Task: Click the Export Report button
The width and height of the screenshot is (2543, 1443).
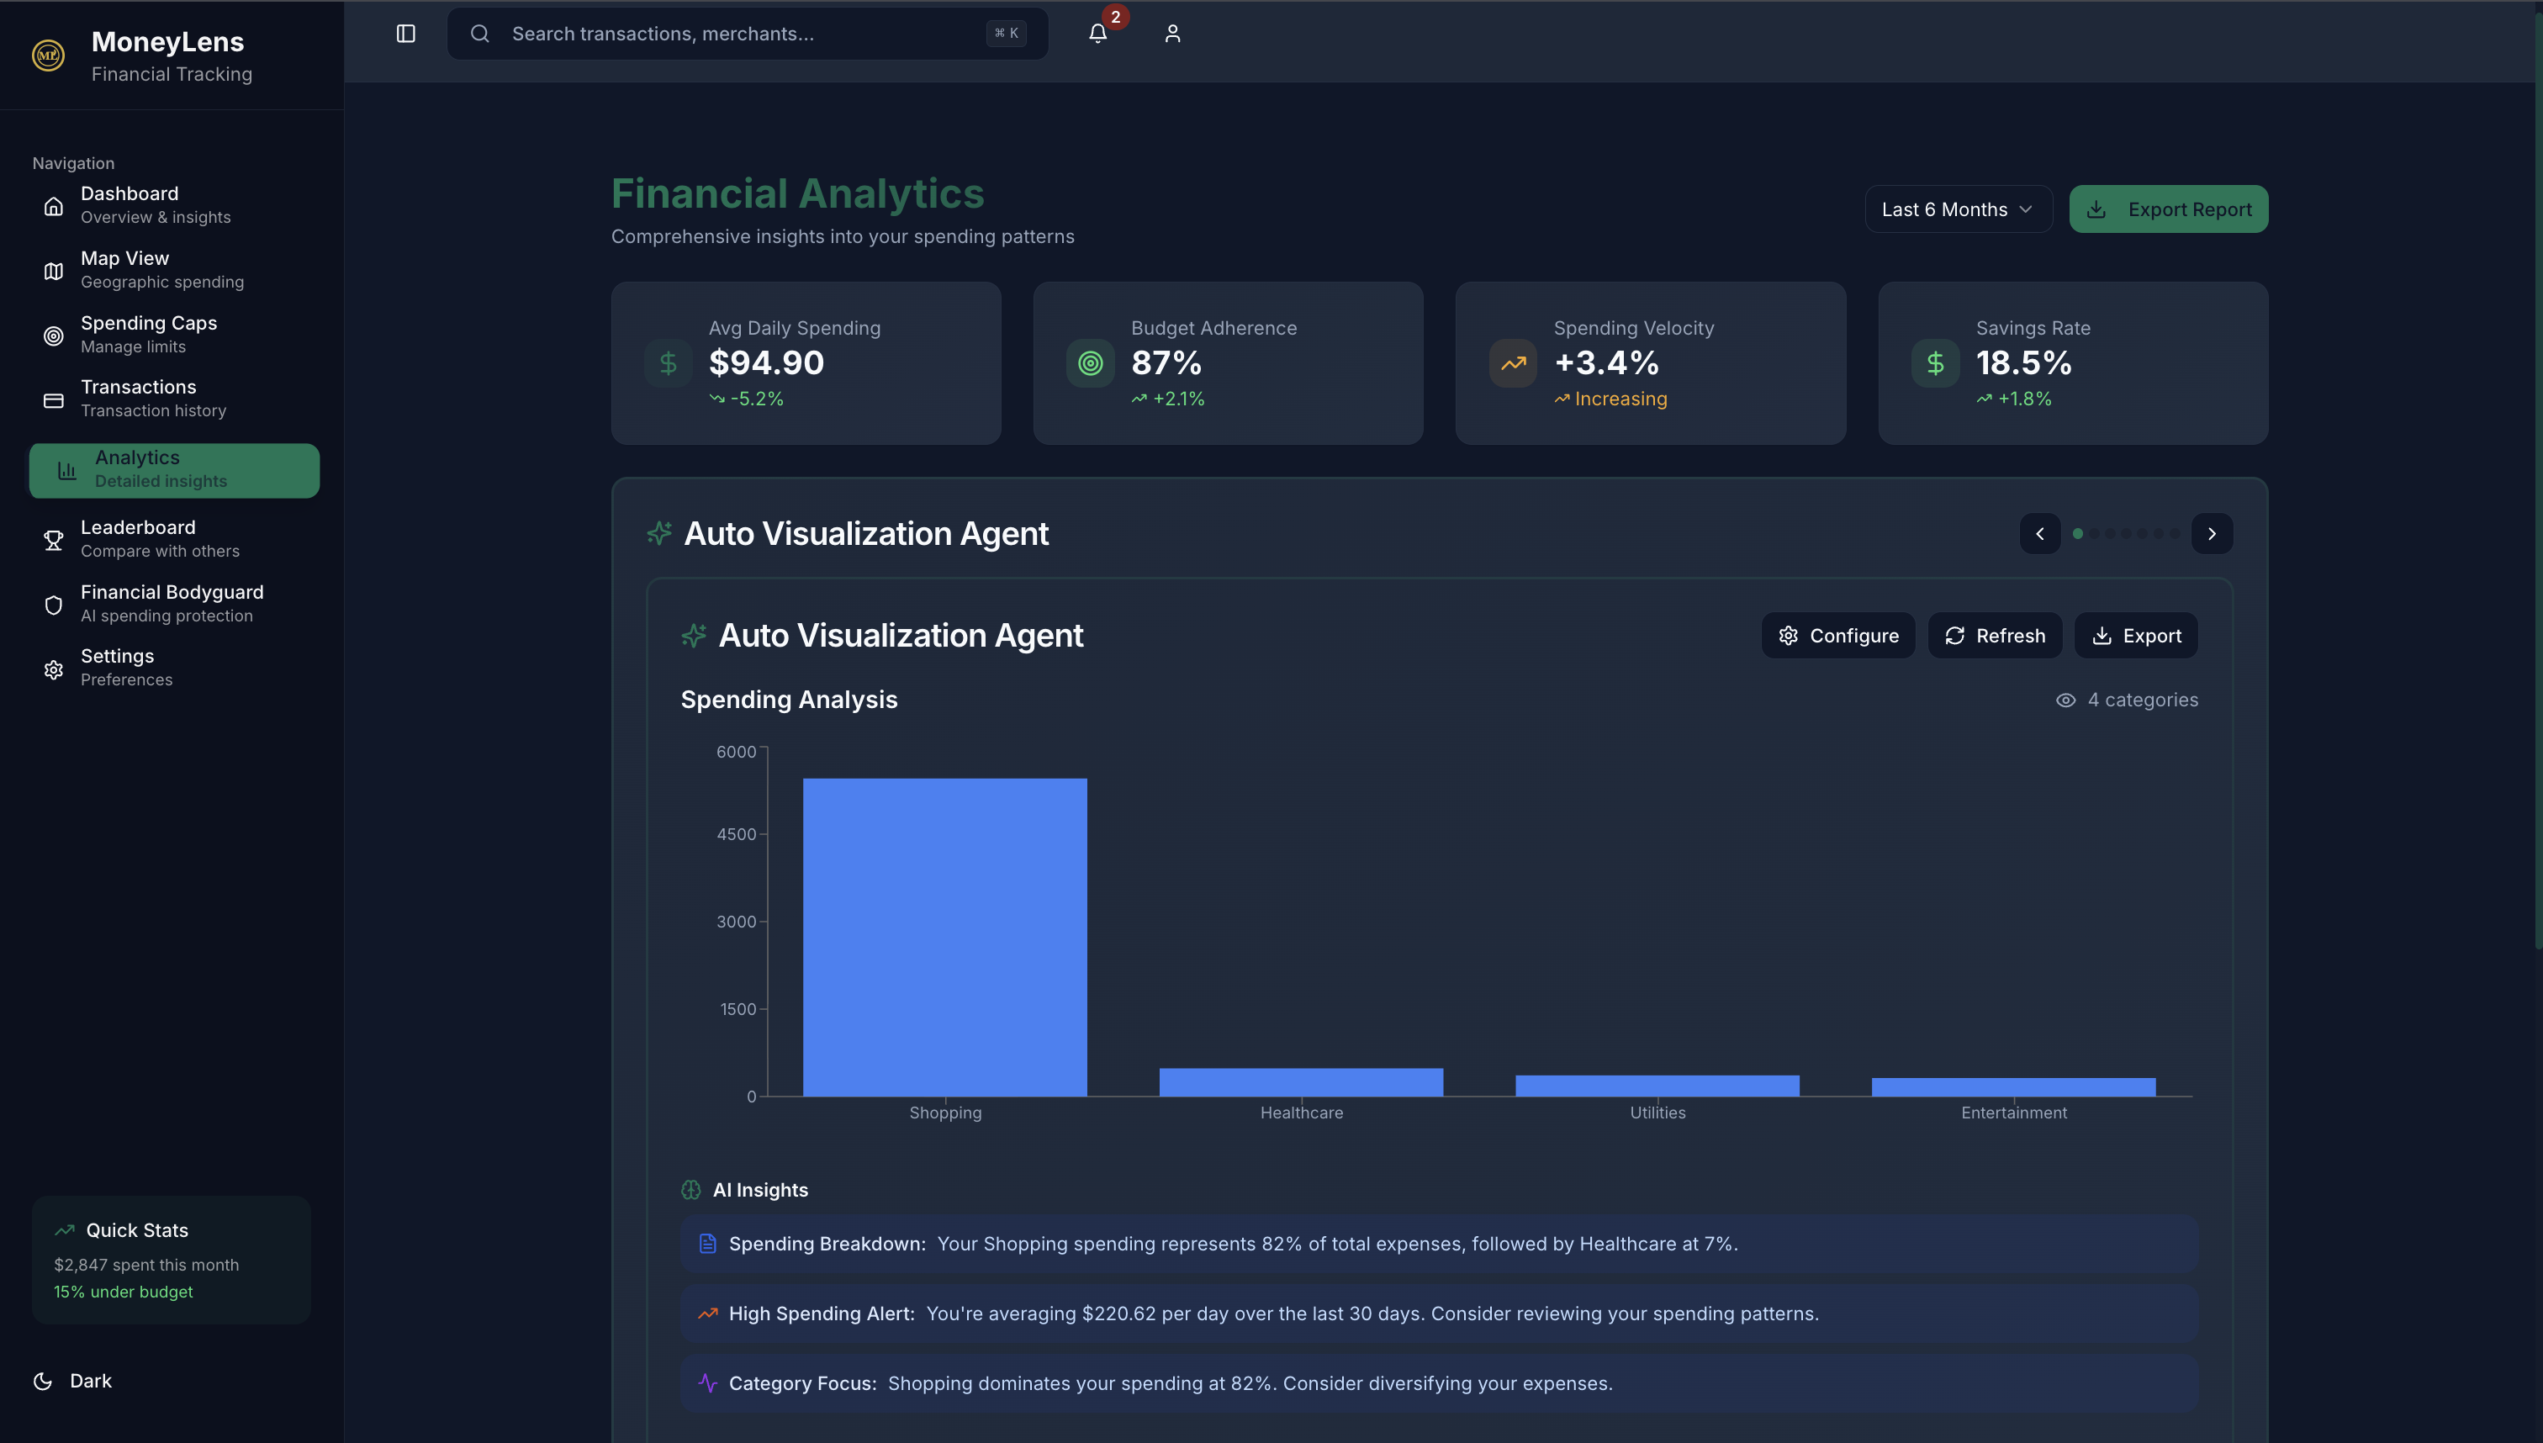Action: tap(2167, 209)
